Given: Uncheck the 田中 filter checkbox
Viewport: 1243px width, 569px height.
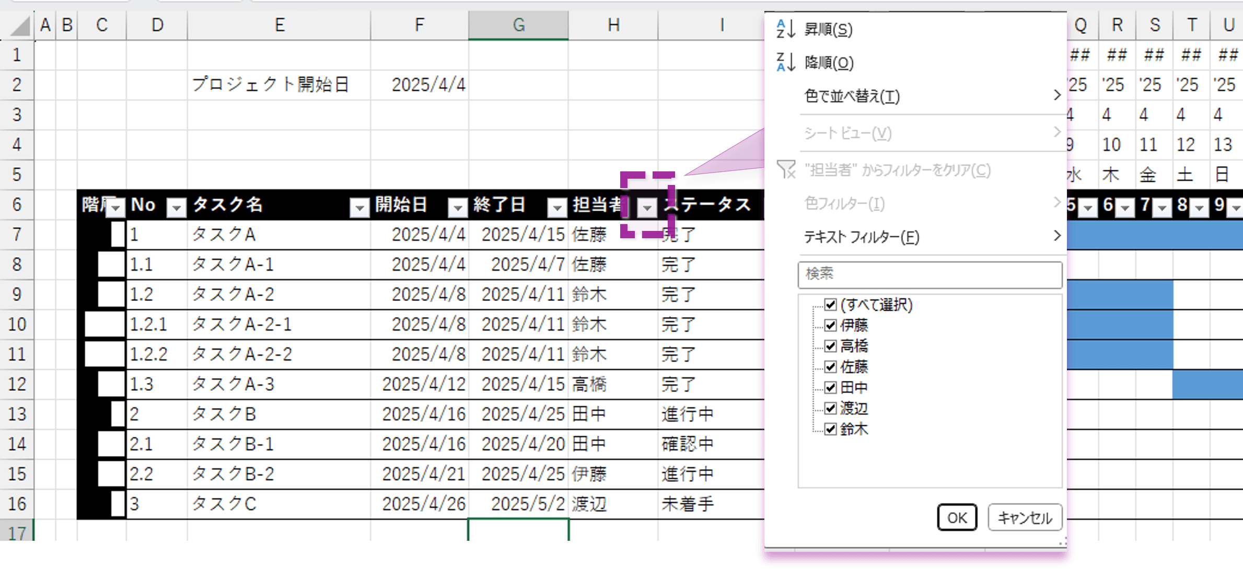Looking at the screenshot, I should (830, 388).
